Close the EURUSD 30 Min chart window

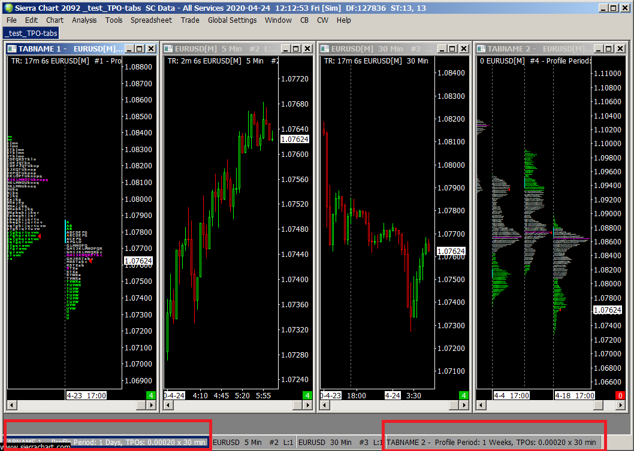(x=464, y=49)
